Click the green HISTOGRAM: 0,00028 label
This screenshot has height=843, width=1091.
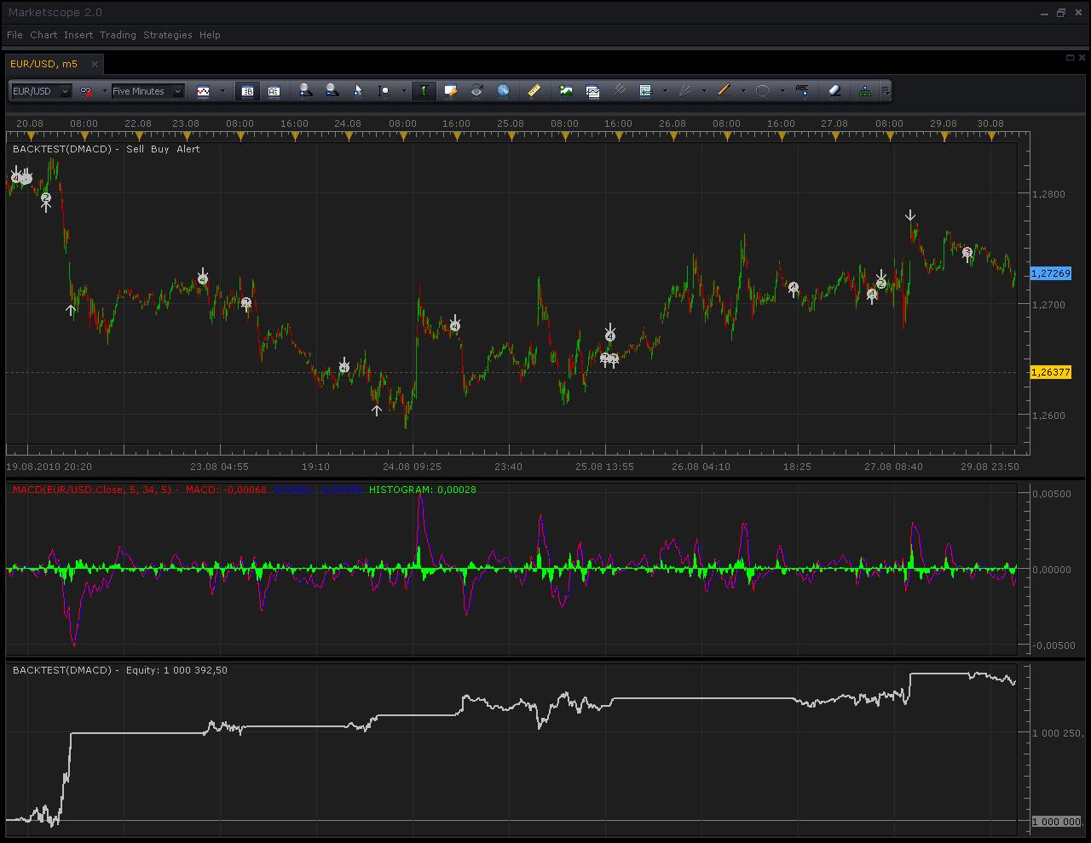coord(423,490)
